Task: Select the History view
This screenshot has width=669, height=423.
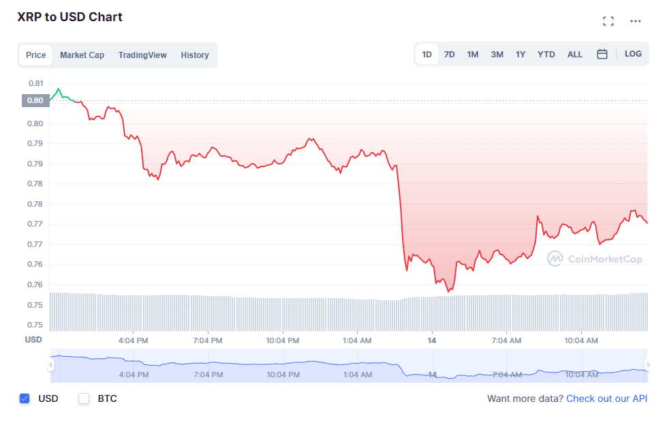Action: 195,55
